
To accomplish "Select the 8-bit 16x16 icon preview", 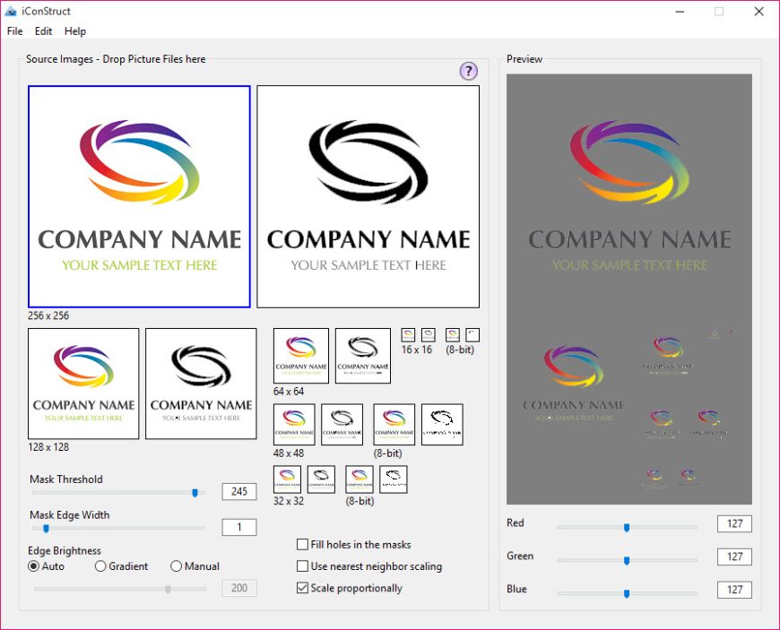I will pos(453,336).
